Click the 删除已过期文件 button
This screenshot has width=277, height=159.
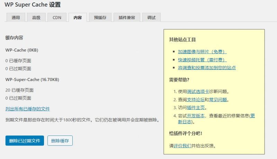click(25, 140)
